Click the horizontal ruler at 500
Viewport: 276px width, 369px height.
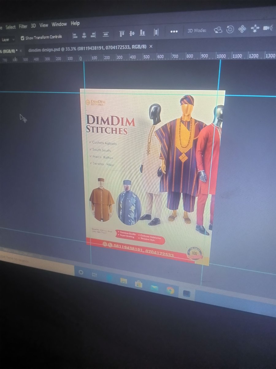(x=146, y=57)
